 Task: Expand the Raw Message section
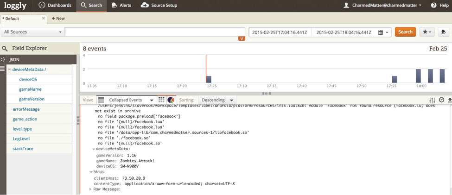point(91,189)
